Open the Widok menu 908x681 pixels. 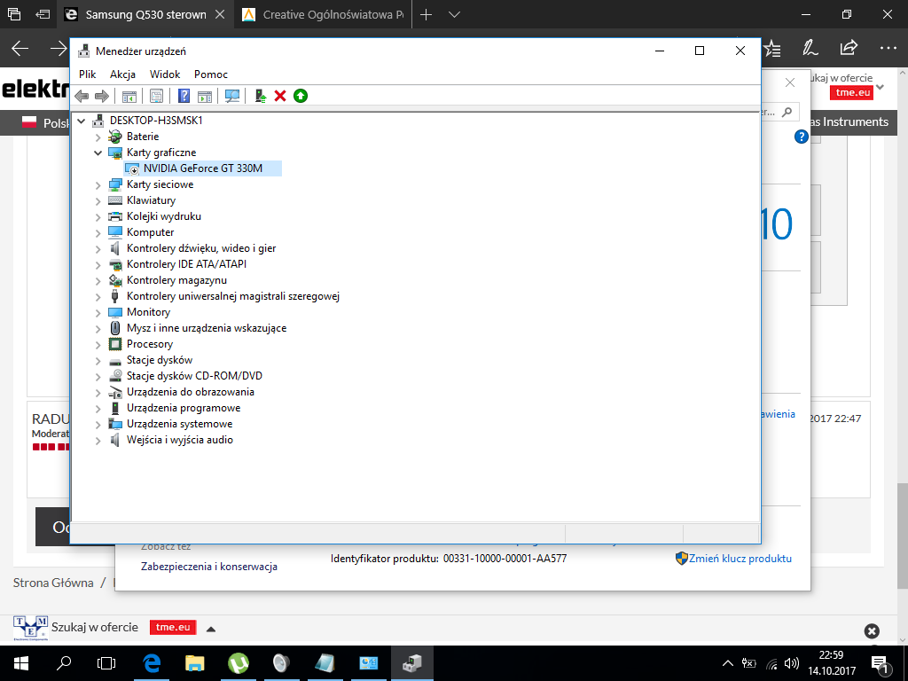click(x=165, y=74)
